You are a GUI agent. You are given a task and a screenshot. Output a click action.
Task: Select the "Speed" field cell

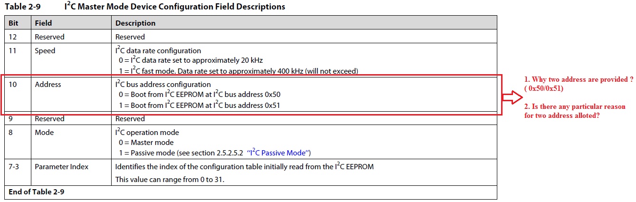pyautogui.click(x=45, y=50)
